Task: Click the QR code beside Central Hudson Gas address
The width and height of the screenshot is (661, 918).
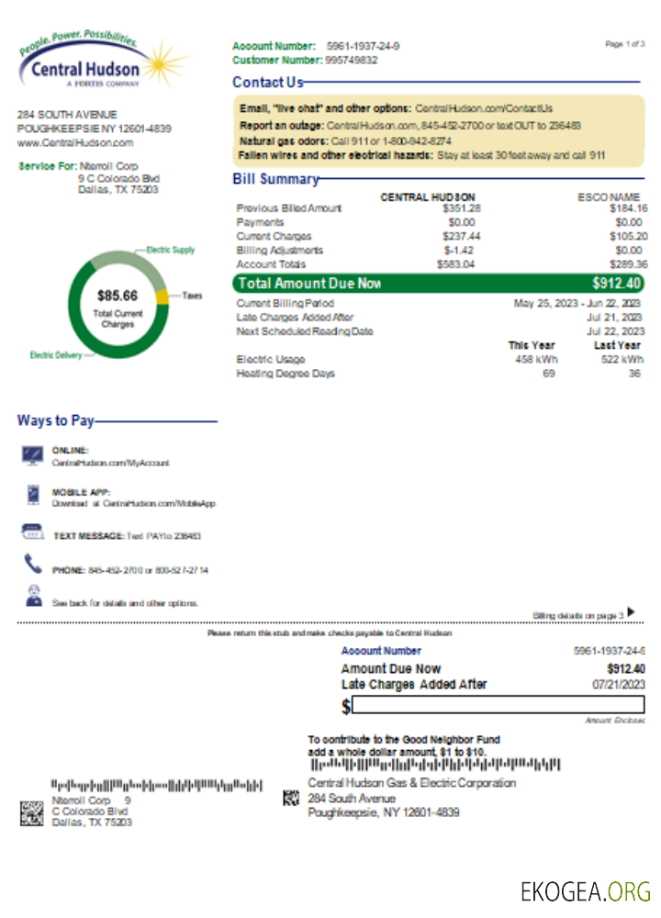Action: (291, 798)
